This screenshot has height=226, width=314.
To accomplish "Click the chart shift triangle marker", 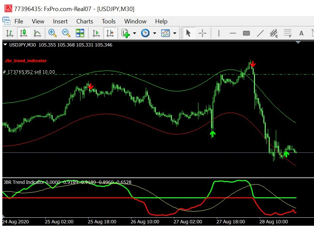I will 298,42.
